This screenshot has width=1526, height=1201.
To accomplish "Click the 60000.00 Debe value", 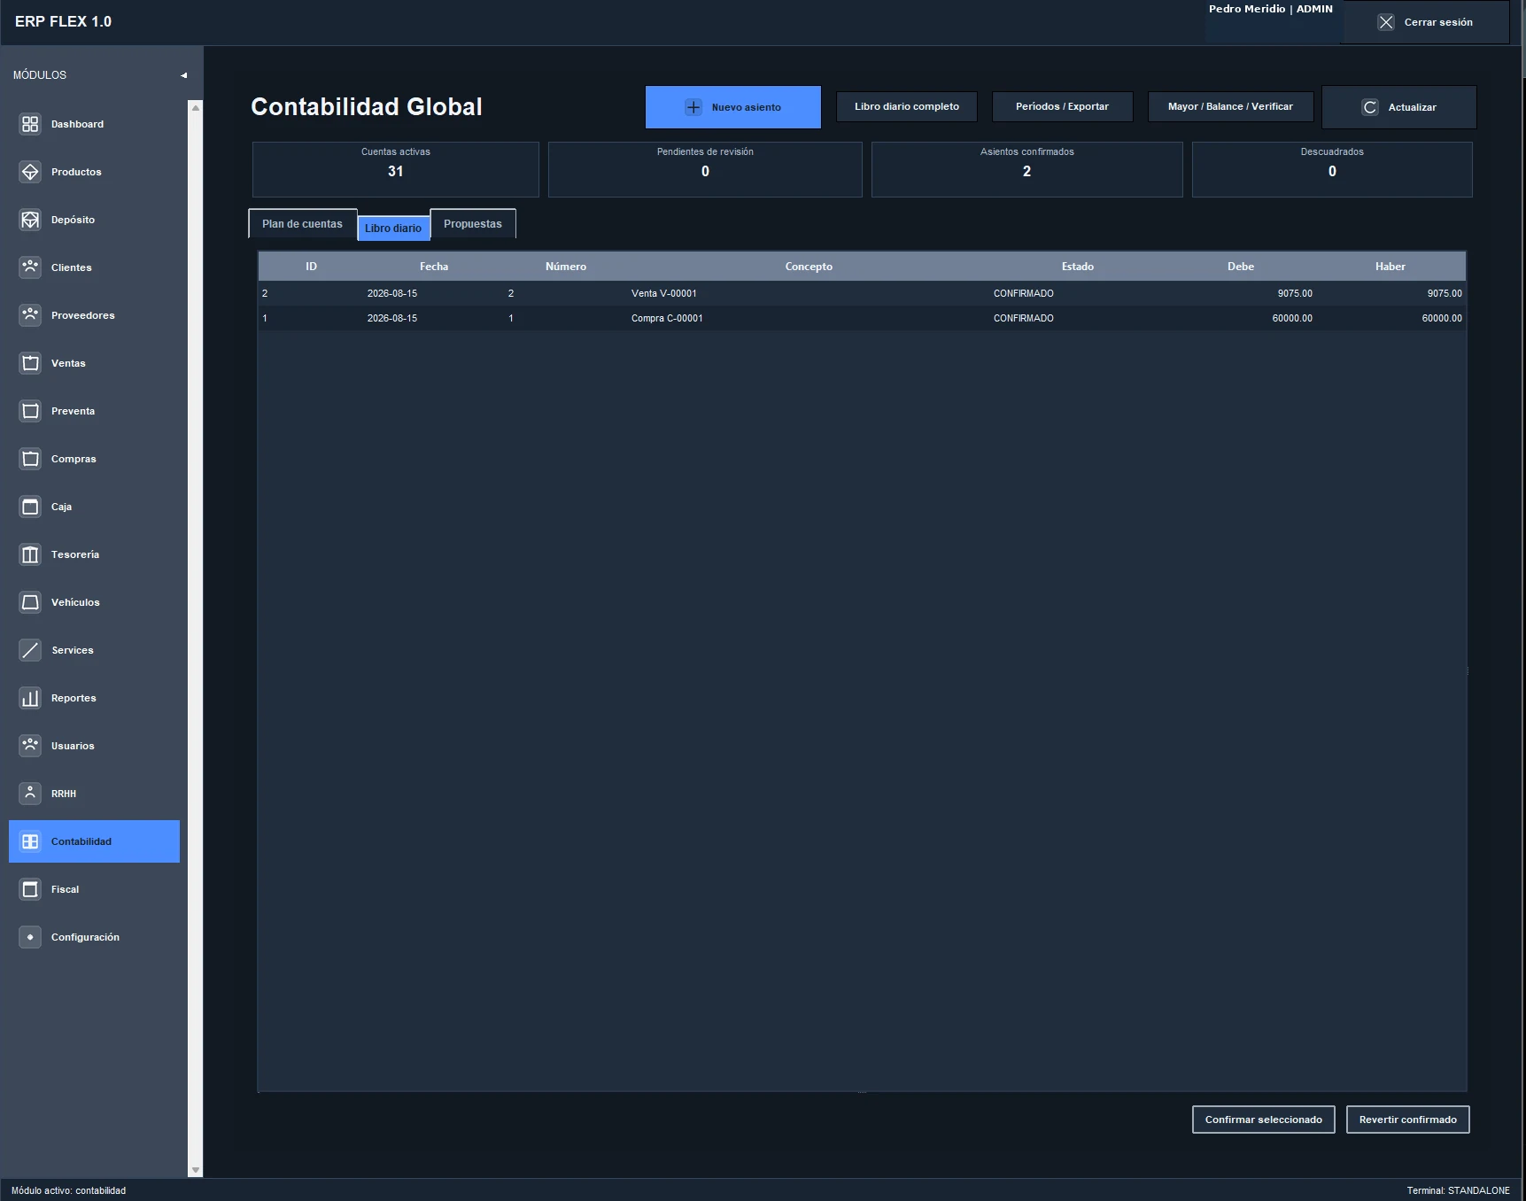I will (1292, 318).
